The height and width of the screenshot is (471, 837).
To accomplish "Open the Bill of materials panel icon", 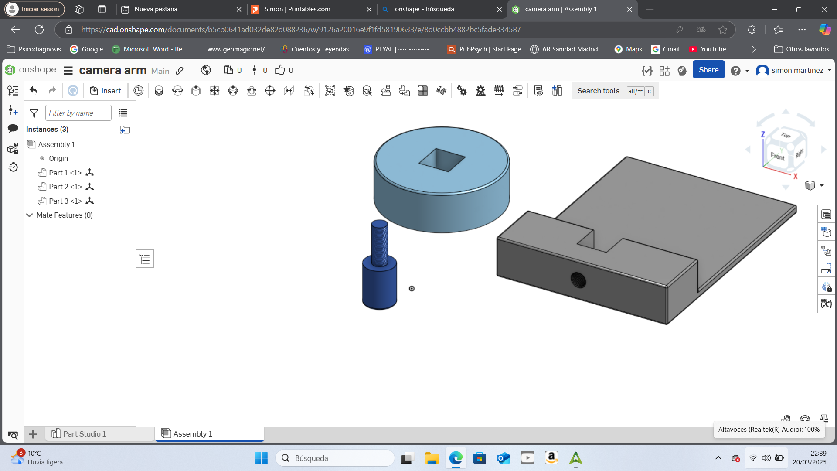I will [826, 215].
